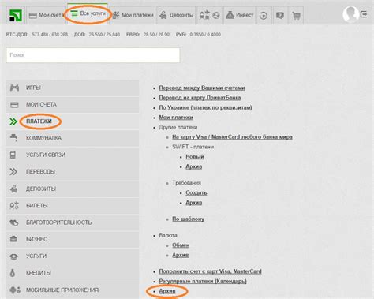Switch to the Мои платежи tab

tap(133, 15)
